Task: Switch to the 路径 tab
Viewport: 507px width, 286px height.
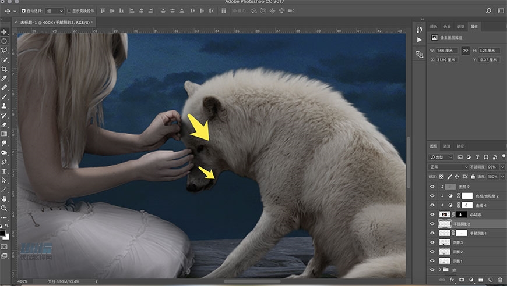Action: [x=460, y=146]
